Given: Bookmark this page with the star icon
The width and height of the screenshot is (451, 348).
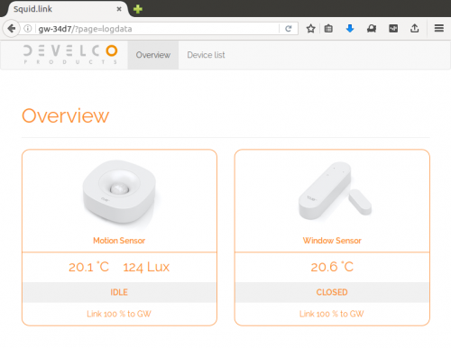Looking at the screenshot, I should [310, 29].
